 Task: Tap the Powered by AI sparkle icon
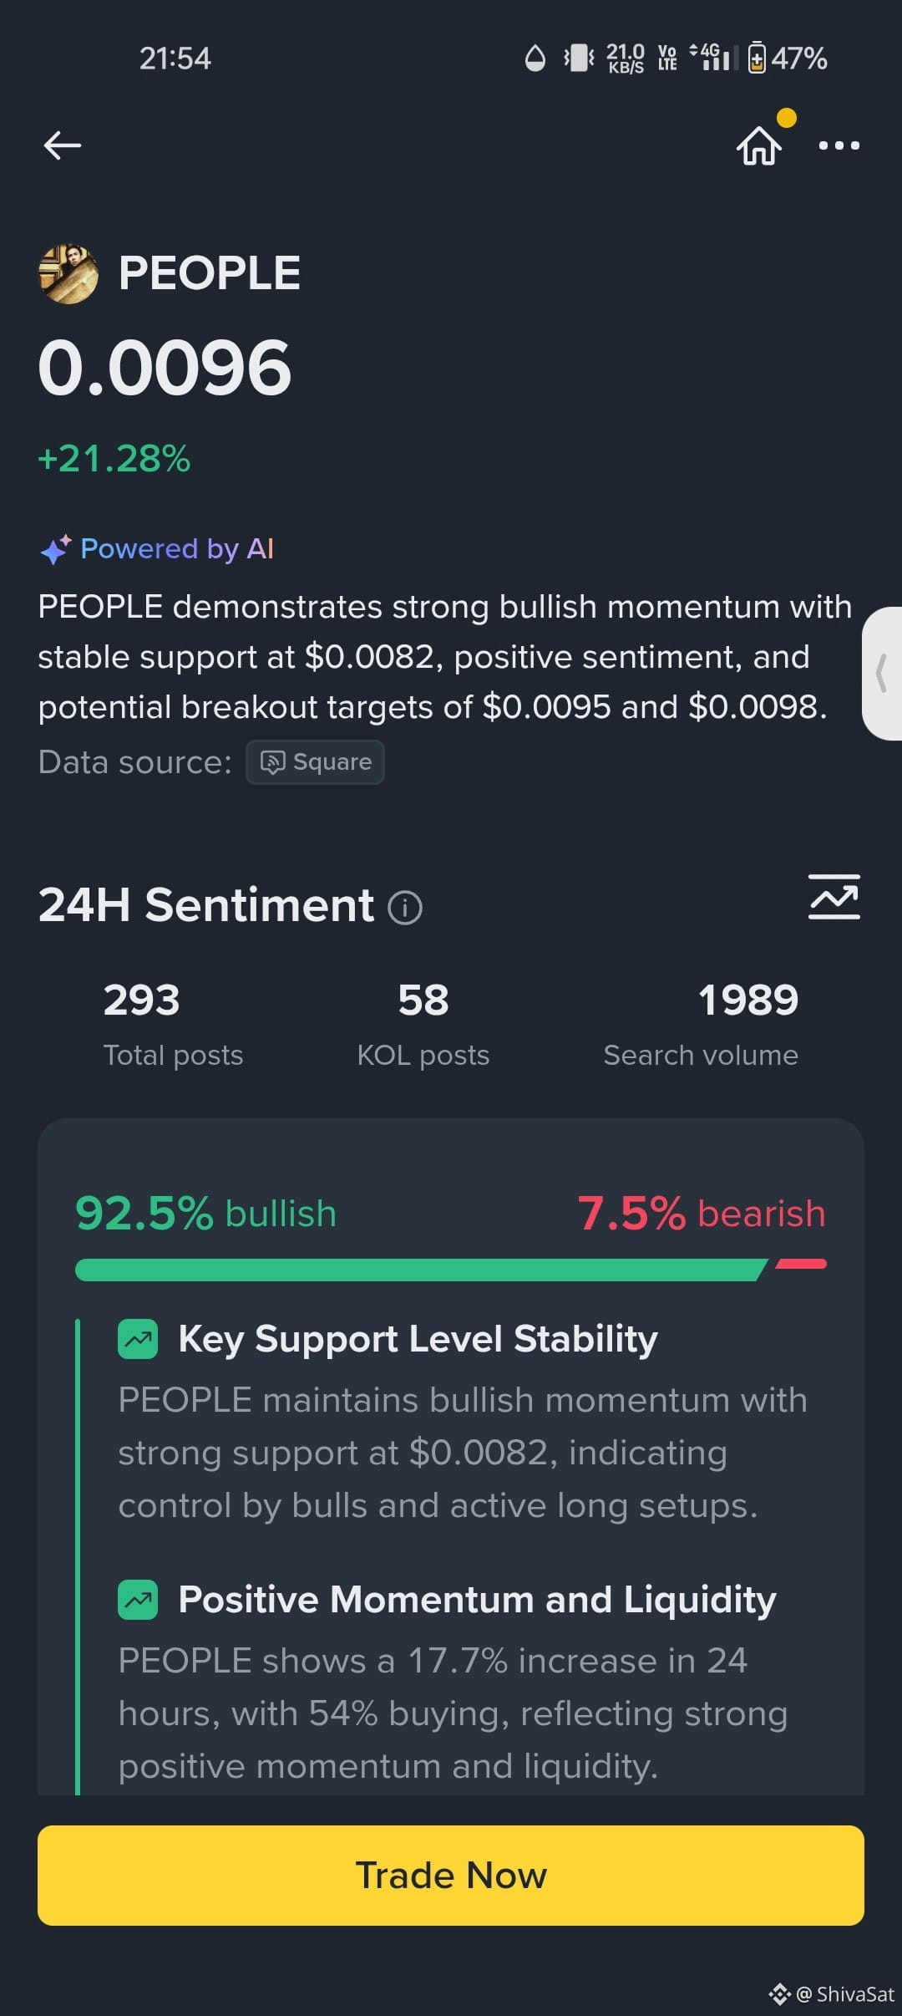coord(56,549)
